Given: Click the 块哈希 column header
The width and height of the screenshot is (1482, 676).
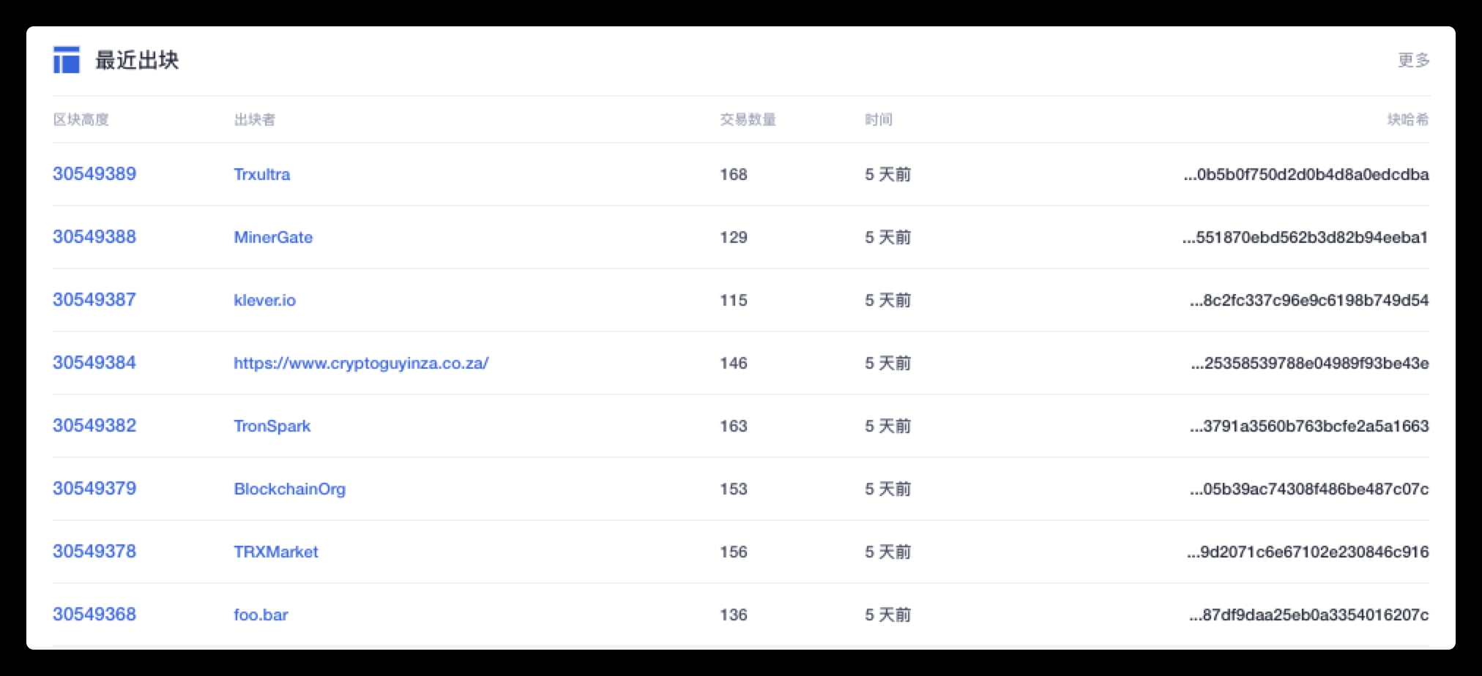Looking at the screenshot, I should [1408, 119].
